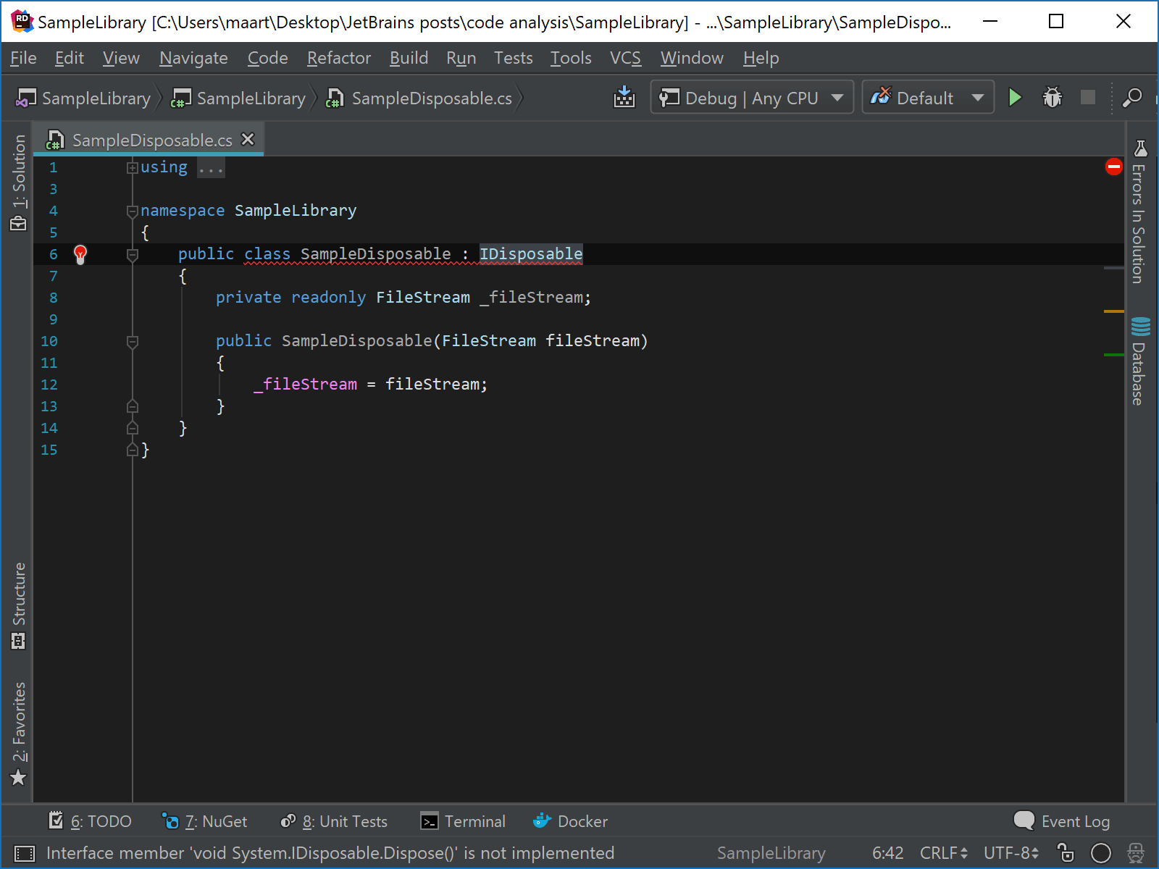Open the Event Log

pyautogui.click(x=1061, y=821)
